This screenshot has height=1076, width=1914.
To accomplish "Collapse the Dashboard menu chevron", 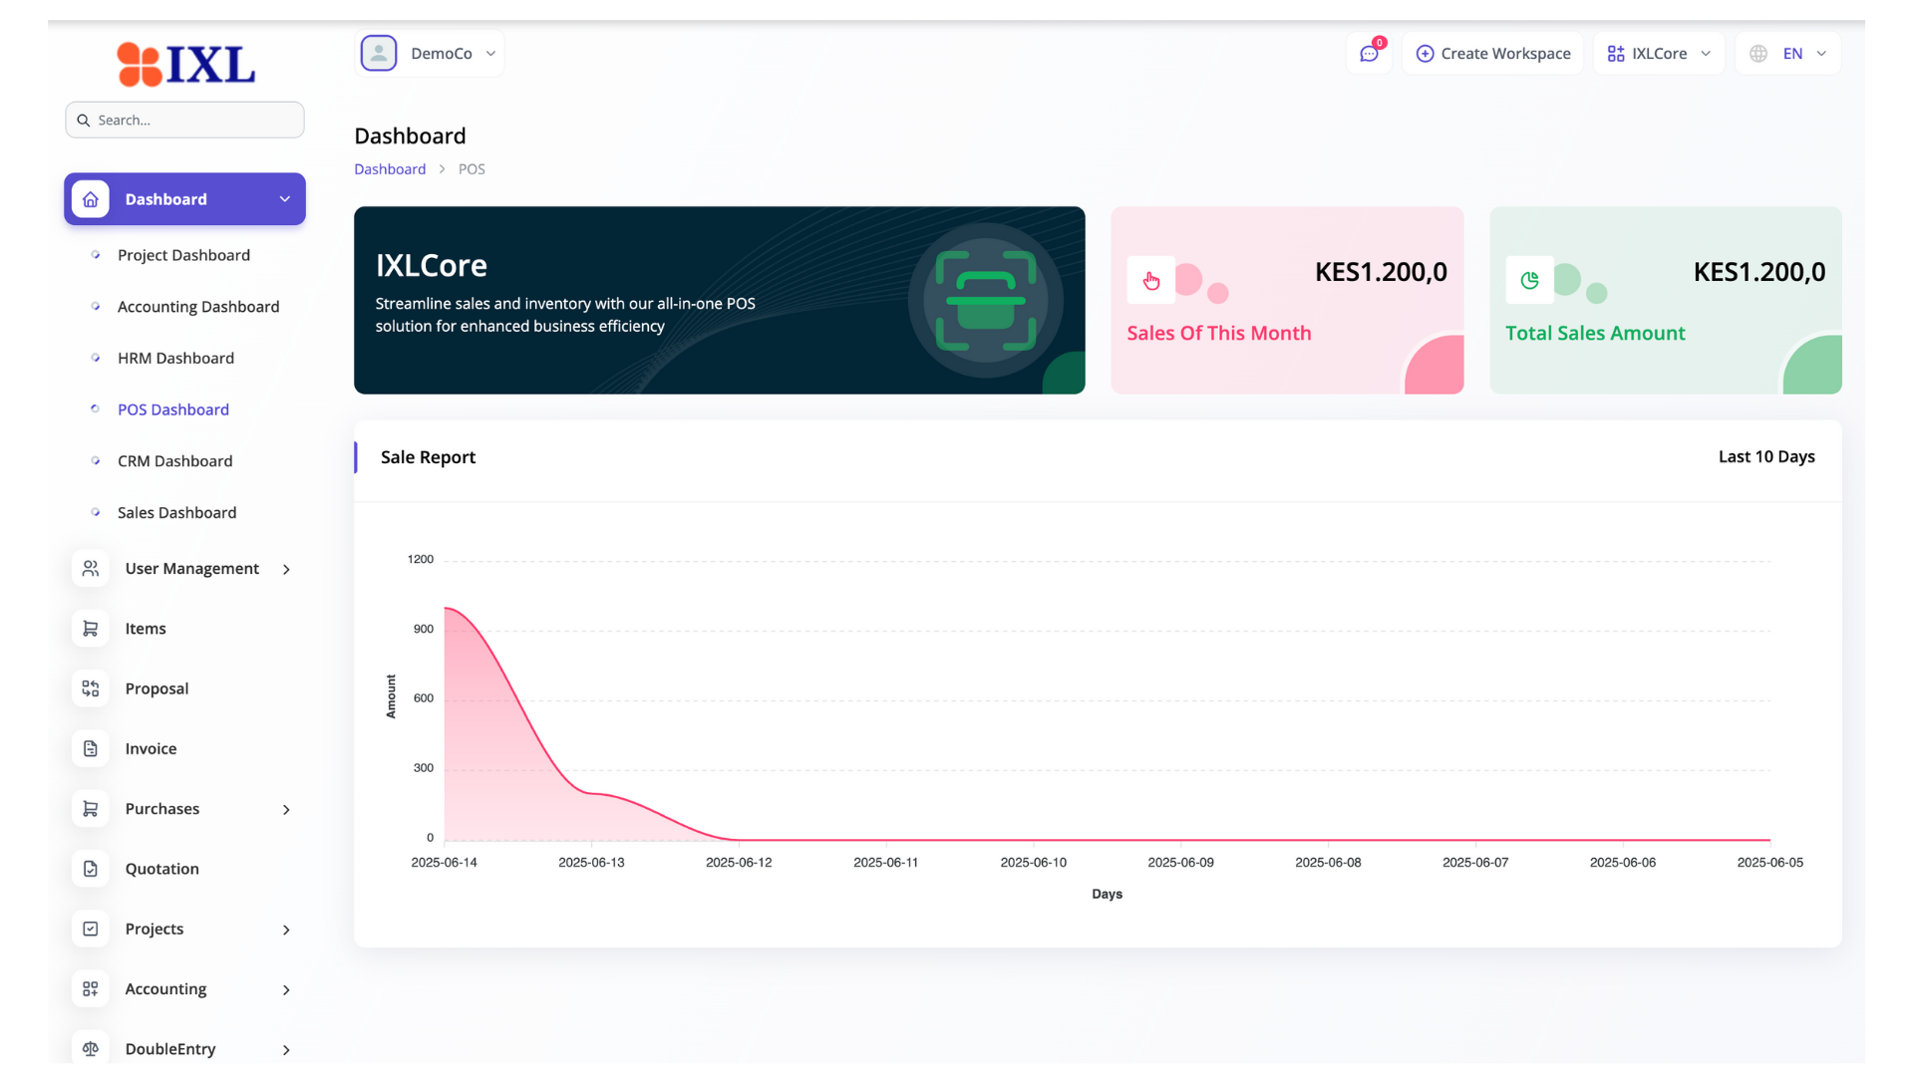I will (285, 199).
